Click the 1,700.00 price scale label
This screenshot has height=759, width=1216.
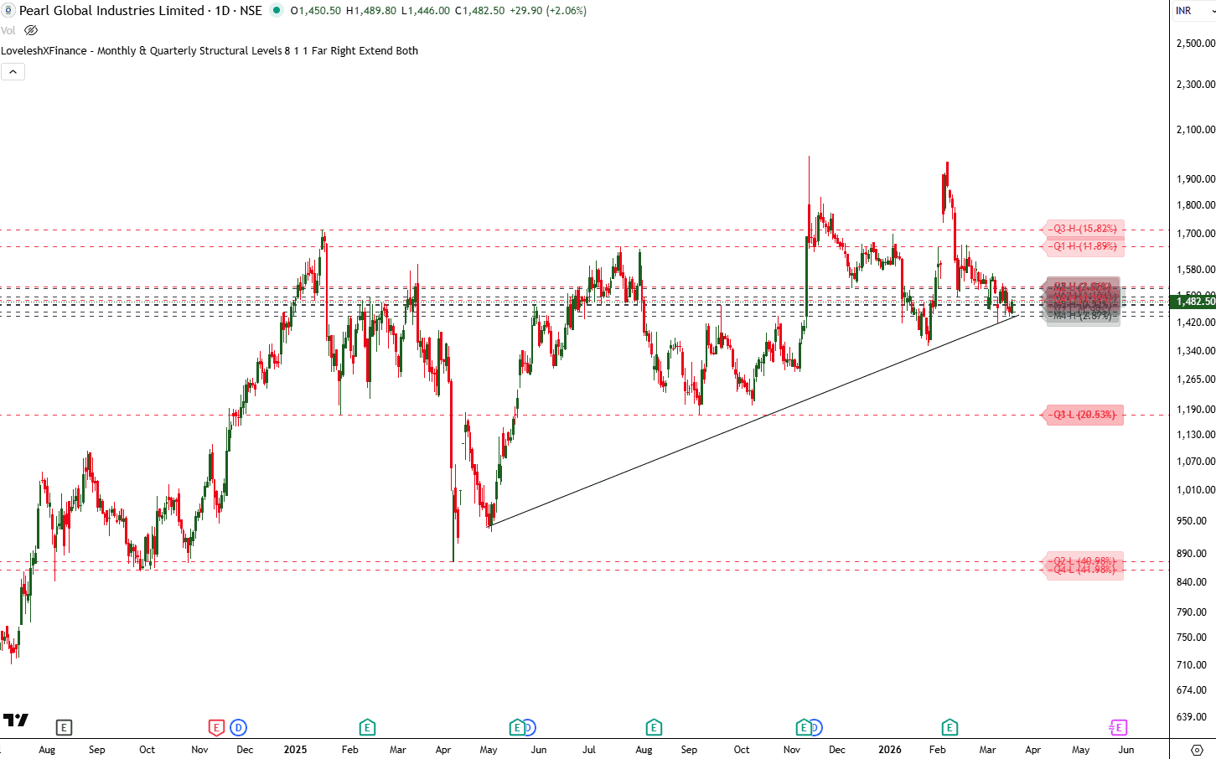click(x=1196, y=234)
